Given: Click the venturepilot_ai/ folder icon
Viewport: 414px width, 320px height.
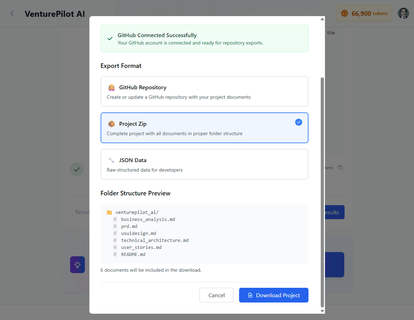Looking at the screenshot, I should pyautogui.click(x=109, y=213).
